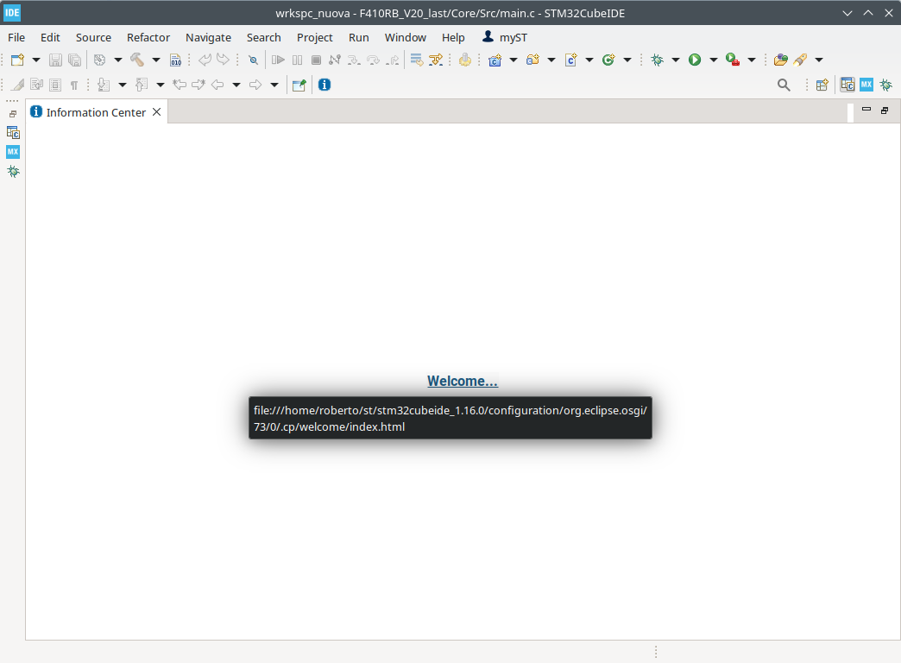Close the Information Center tab
The height and width of the screenshot is (663, 901).
(156, 111)
